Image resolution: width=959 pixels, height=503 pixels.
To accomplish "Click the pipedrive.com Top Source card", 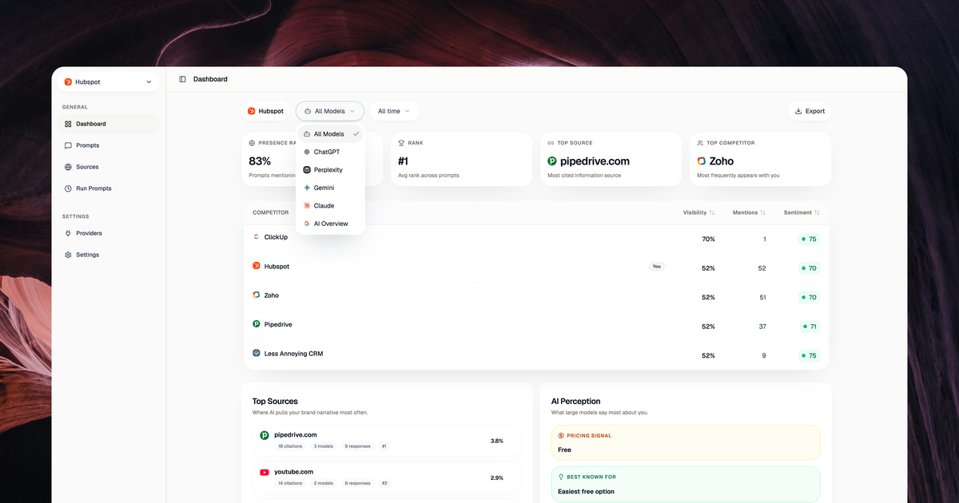I will click(611, 159).
